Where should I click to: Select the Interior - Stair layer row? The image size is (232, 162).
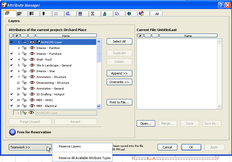coord(53,71)
